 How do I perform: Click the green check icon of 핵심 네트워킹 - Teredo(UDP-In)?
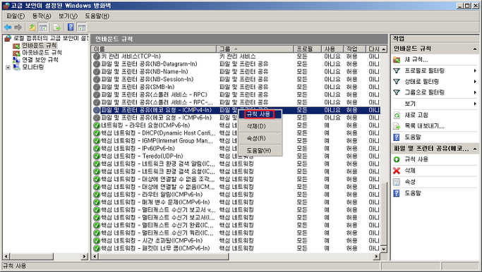[x=97, y=156]
